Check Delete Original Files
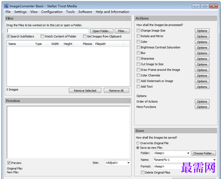The image size is (222, 179). point(142,172)
